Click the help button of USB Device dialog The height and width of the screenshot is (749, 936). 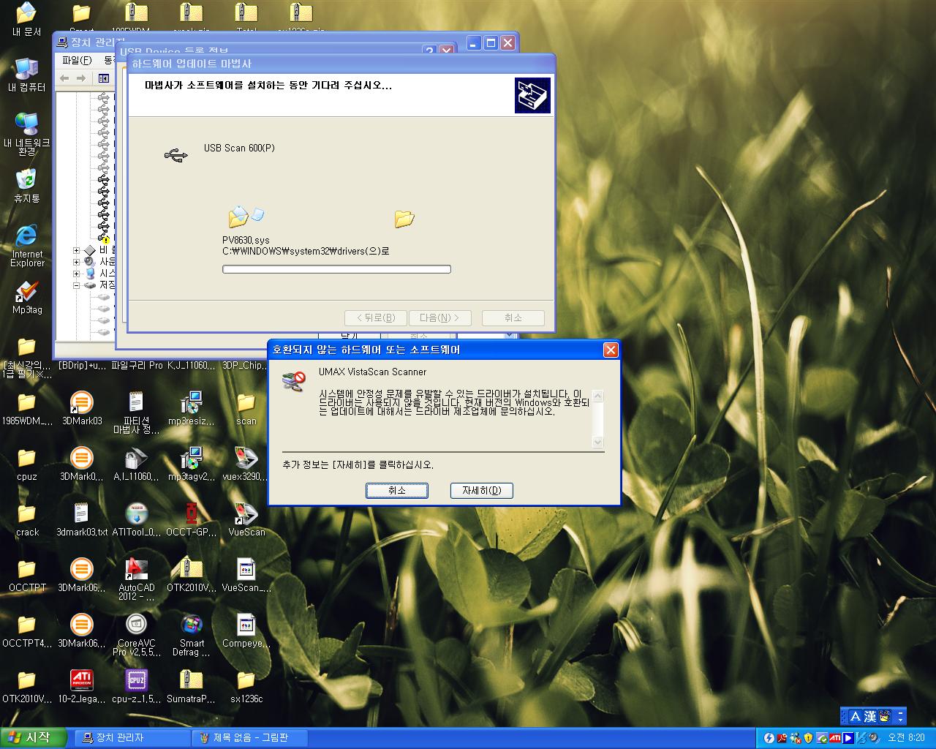429,50
